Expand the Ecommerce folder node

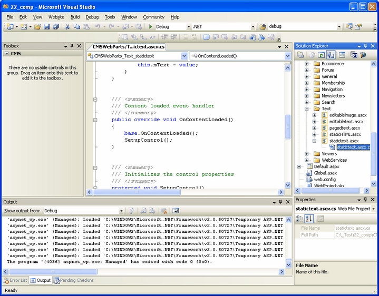point(306,64)
